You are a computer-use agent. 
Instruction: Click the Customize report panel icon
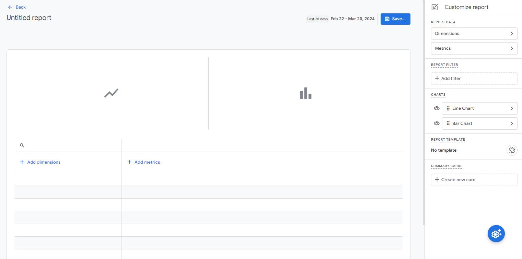(x=435, y=7)
